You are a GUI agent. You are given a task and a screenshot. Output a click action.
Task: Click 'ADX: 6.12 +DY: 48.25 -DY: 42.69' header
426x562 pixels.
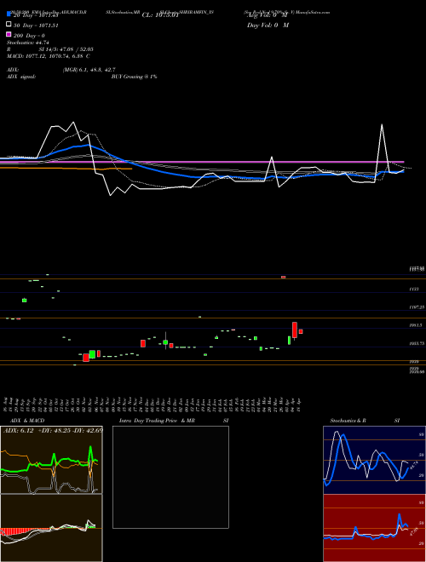(53, 430)
